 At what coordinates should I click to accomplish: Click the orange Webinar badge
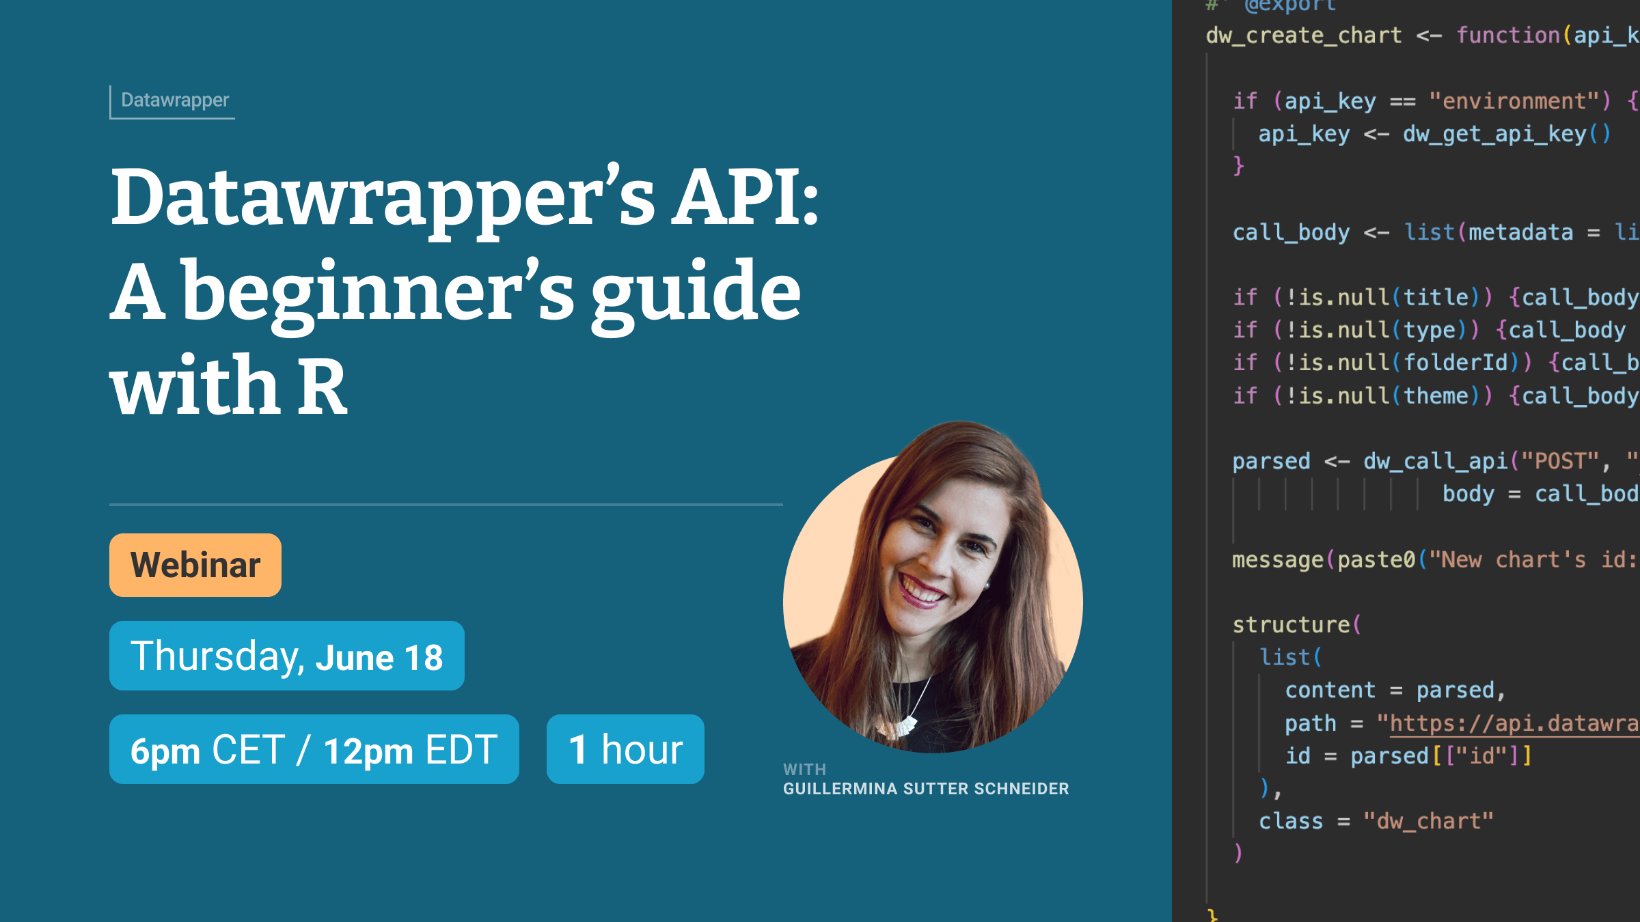click(195, 565)
